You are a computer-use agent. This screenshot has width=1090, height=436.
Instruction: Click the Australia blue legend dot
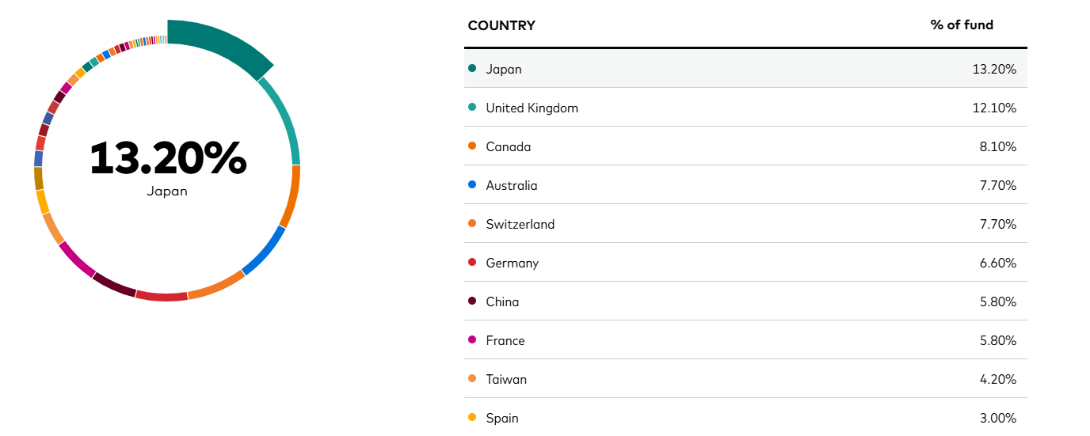pyautogui.click(x=472, y=185)
